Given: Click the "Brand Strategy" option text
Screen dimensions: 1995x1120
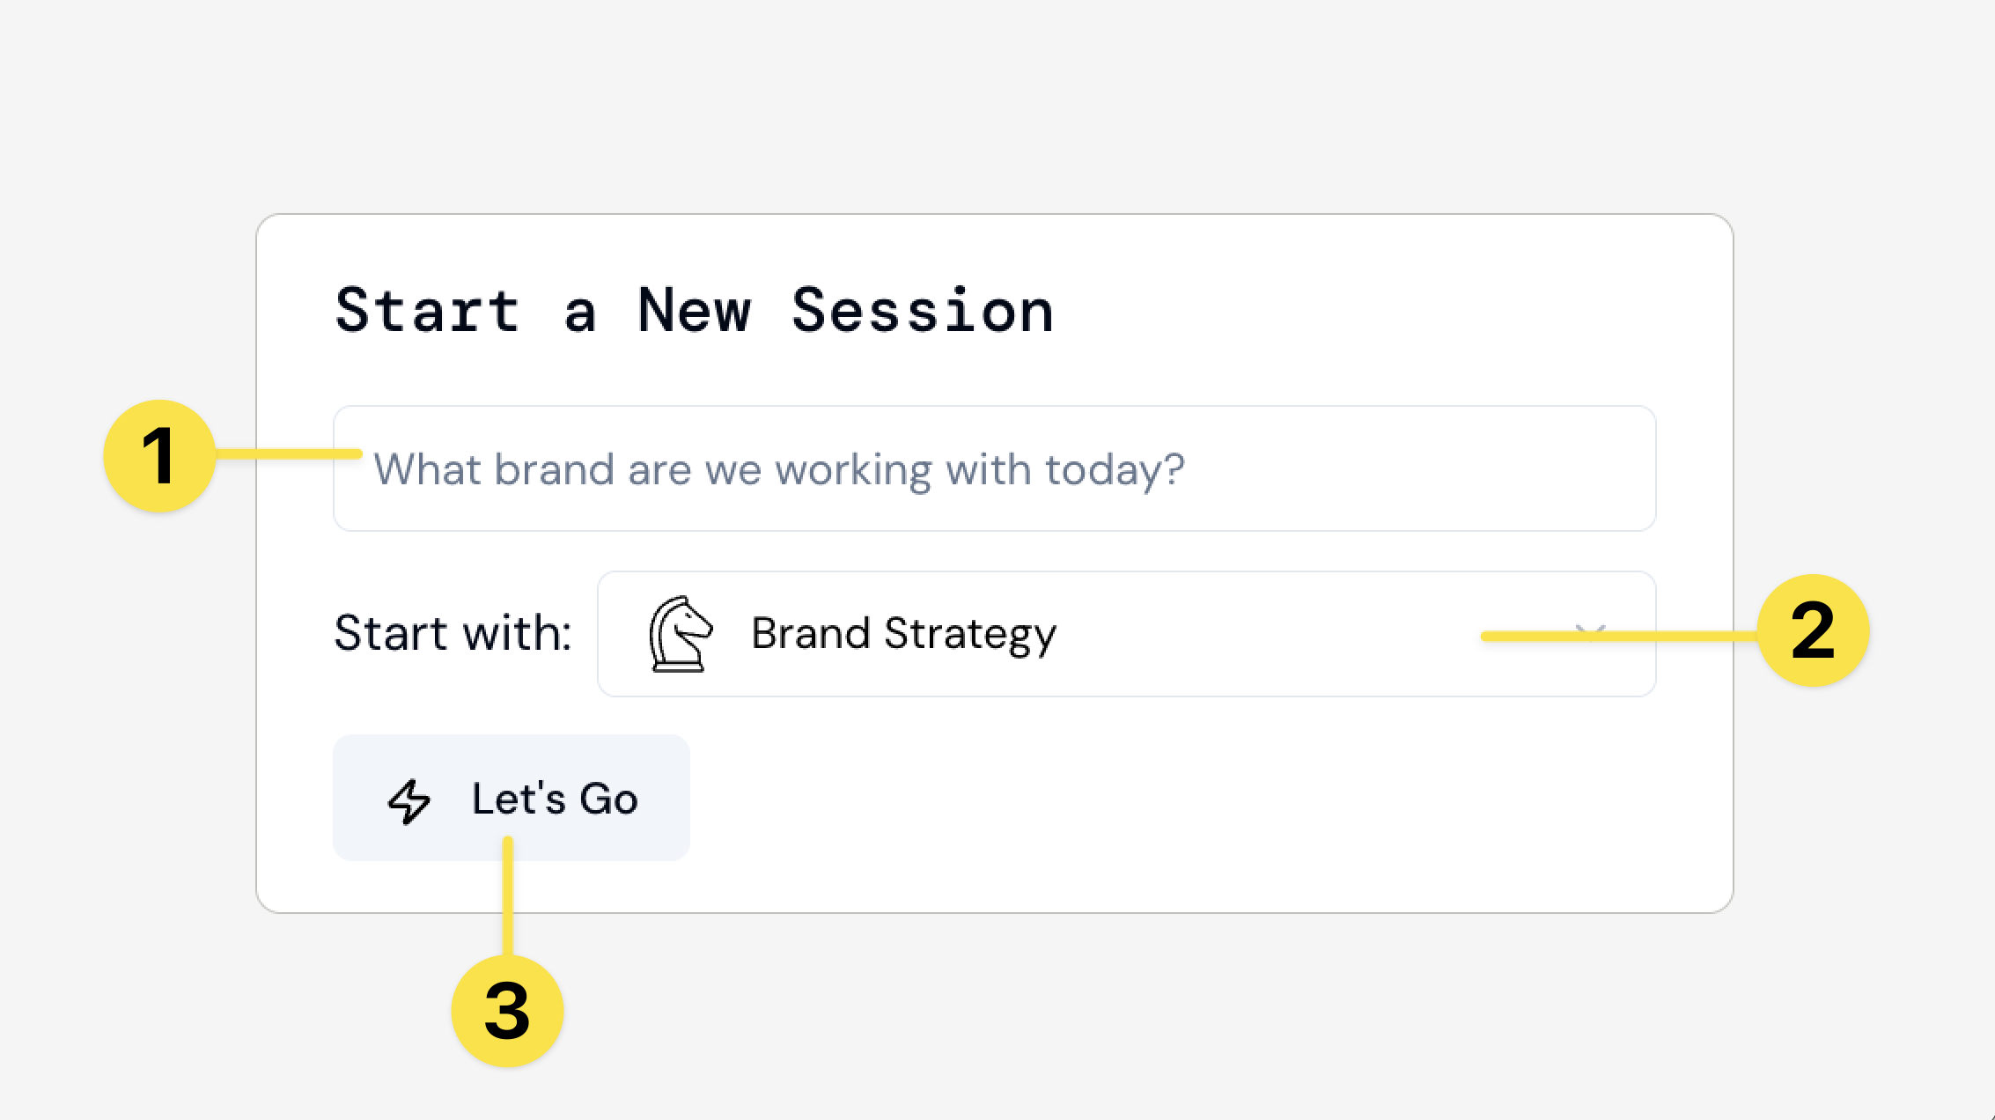Looking at the screenshot, I should pyautogui.click(x=903, y=634).
